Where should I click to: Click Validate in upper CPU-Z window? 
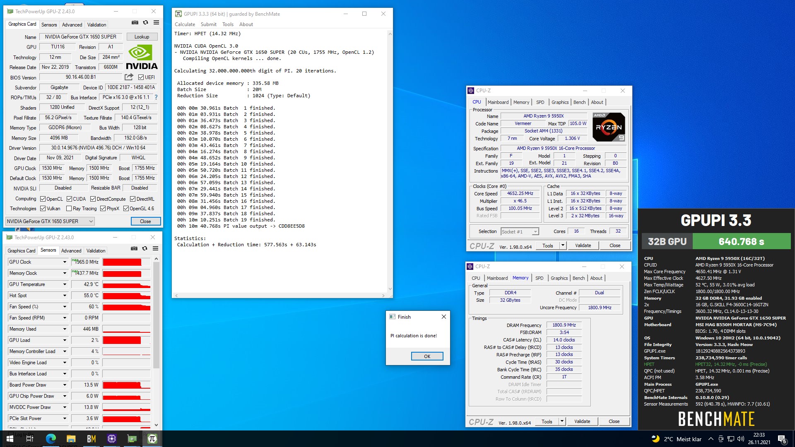(x=583, y=245)
